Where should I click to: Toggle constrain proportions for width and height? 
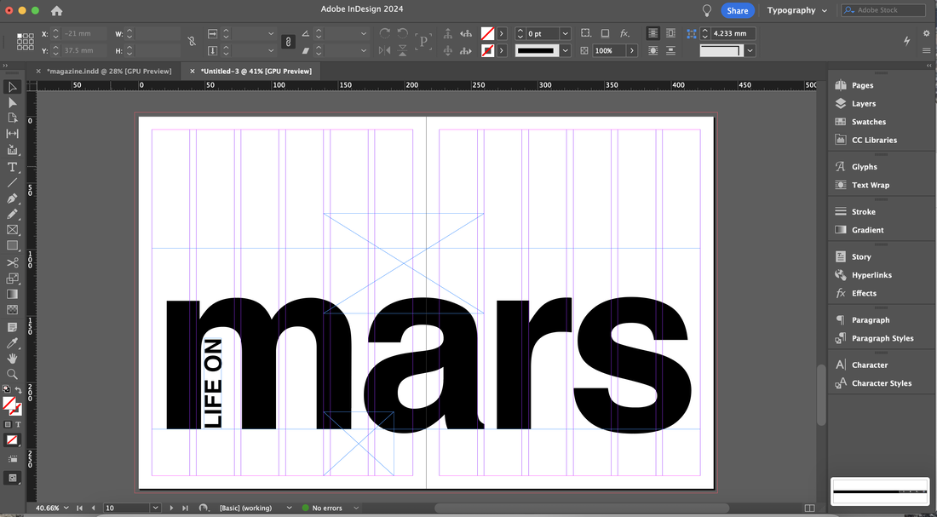click(191, 41)
